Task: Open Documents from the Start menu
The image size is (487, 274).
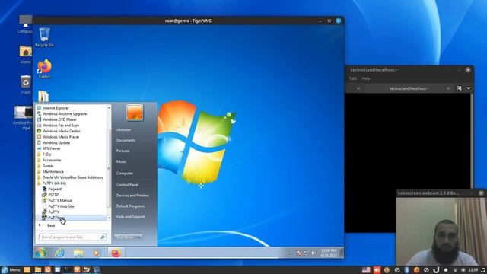Action: 126,140
